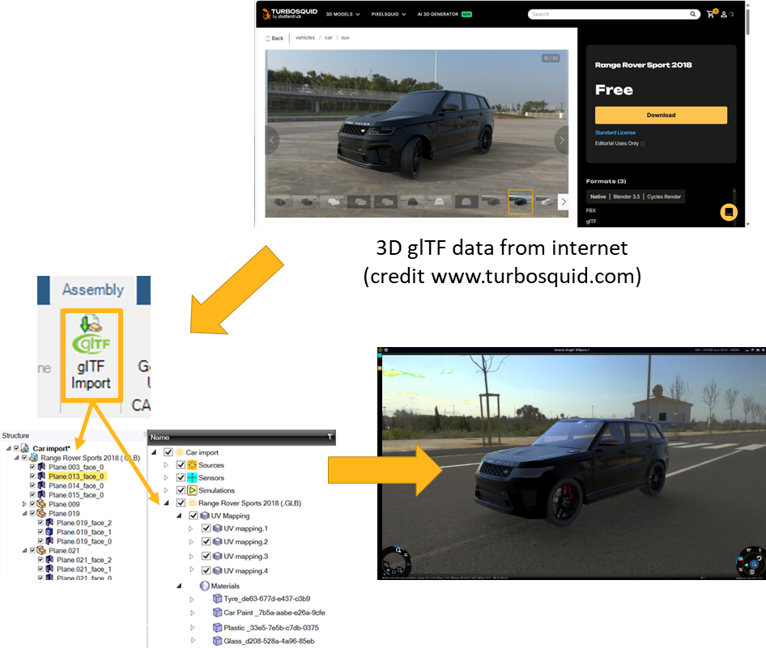This screenshot has height=648, width=766.
Task: Open the TurboSquid logo home link
Action: click(x=290, y=14)
